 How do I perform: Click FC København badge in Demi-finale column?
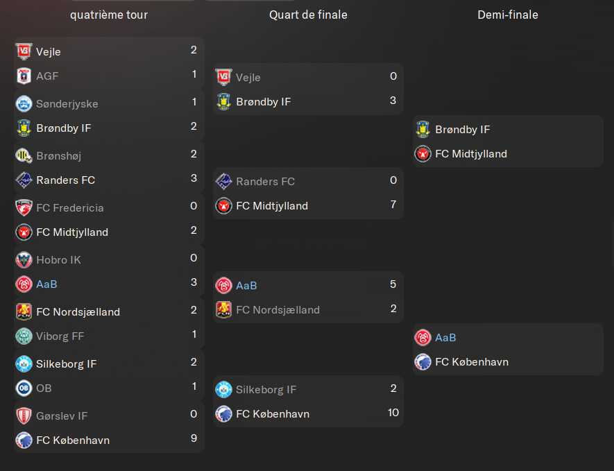[x=423, y=361]
